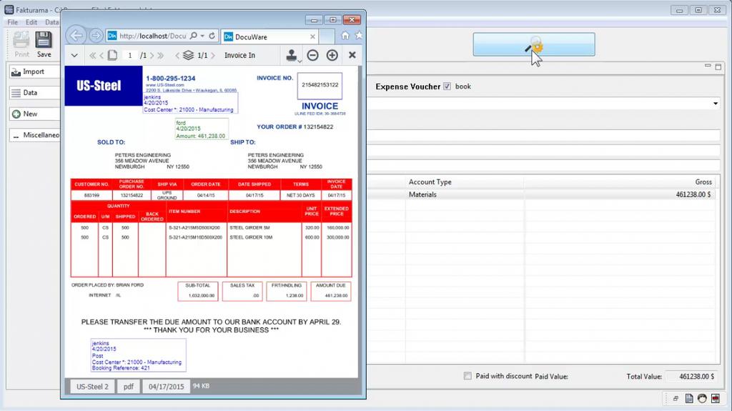The width and height of the screenshot is (732, 411).
Task: Click the DocuWare icon in address bar
Action: 112,36
